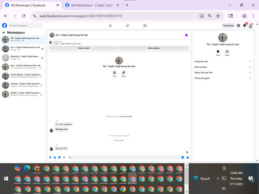Open the Marketplace listing above Mark as sold
This screenshot has width=259, height=194.
tap(65, 42)
